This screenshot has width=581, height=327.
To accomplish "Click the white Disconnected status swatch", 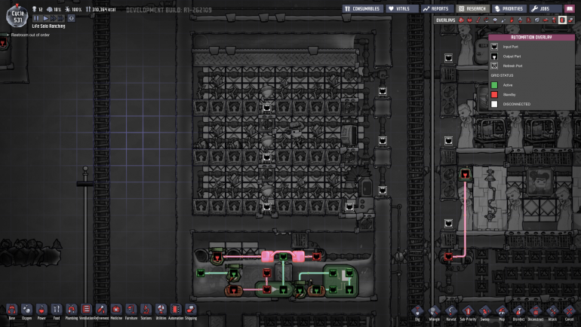I will click(x=494, y=104).
